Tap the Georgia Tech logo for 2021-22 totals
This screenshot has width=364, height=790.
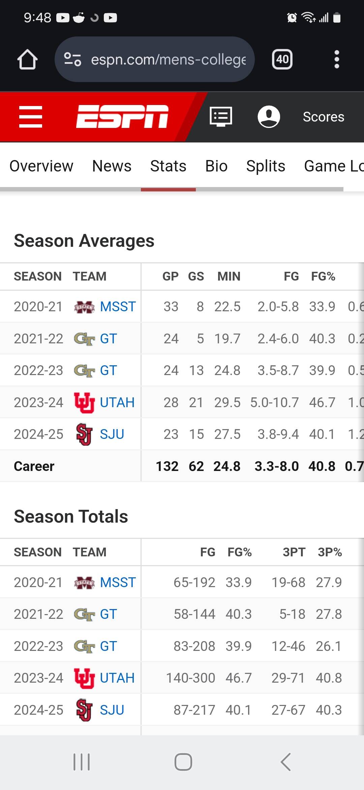tap(84, 614)
